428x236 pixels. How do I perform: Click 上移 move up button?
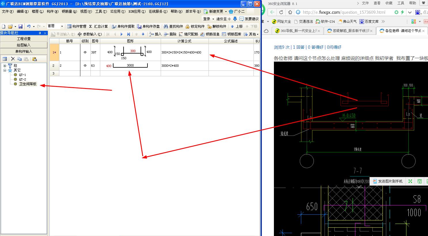pyautogui.click(x=237, y=26)
